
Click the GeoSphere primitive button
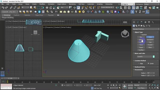point(150,39)
